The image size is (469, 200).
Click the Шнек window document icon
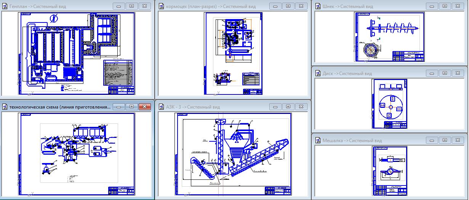[x=318, y=6]
